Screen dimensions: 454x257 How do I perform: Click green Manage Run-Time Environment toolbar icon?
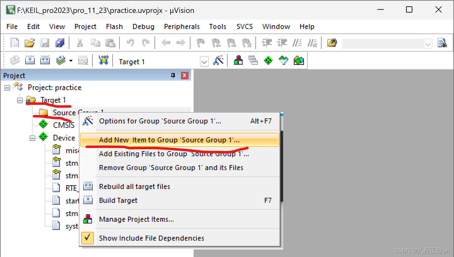coord(268,60)
